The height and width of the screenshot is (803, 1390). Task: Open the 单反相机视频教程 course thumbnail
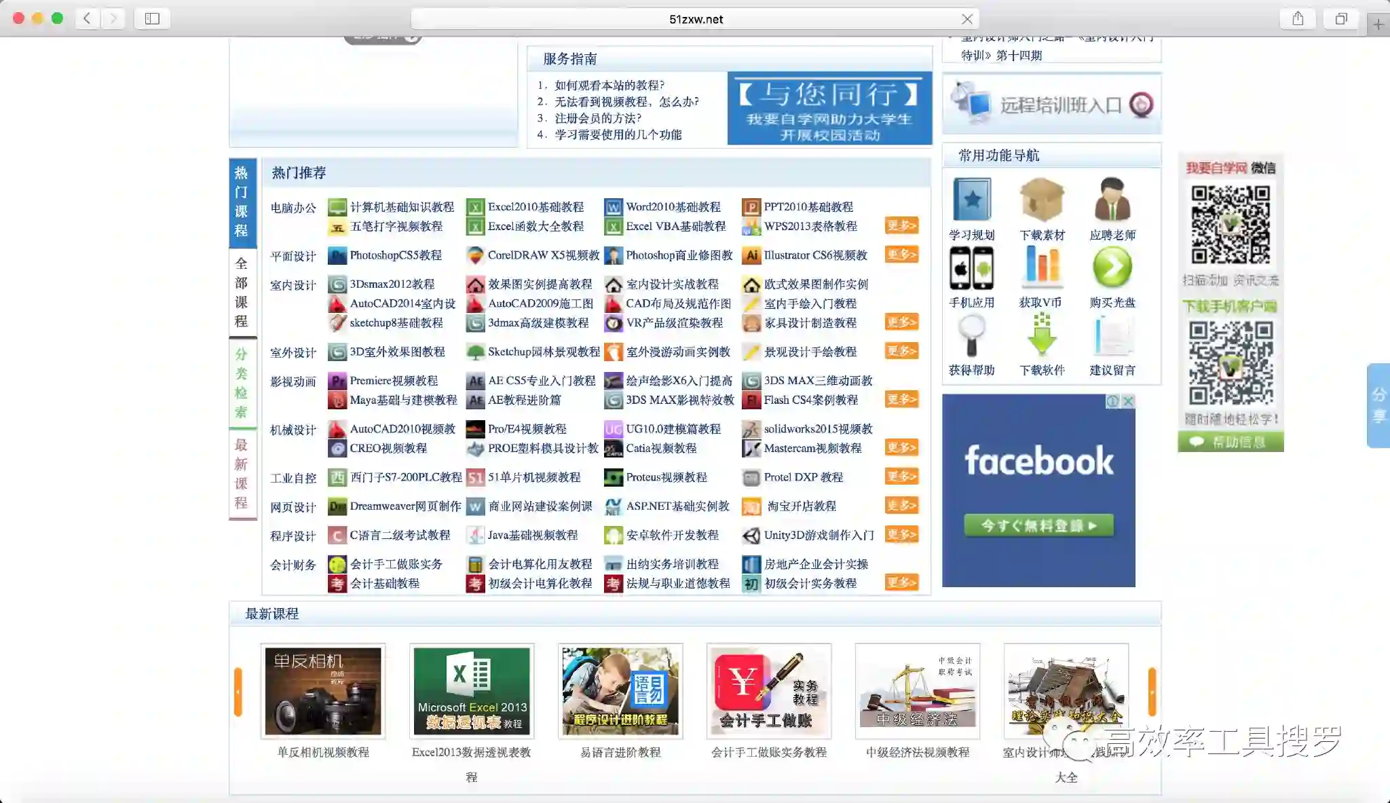[x=323, y=692]
